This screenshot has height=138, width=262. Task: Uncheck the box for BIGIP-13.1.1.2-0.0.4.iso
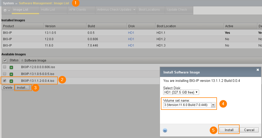click(5, 81)
